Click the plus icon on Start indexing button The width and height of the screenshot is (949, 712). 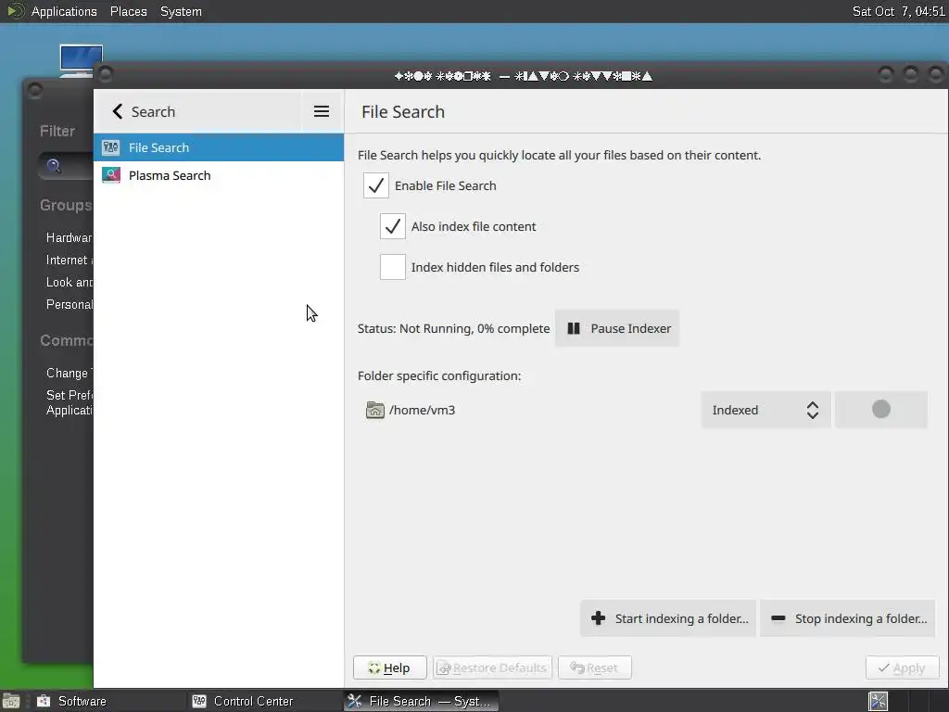pos(598,618)
